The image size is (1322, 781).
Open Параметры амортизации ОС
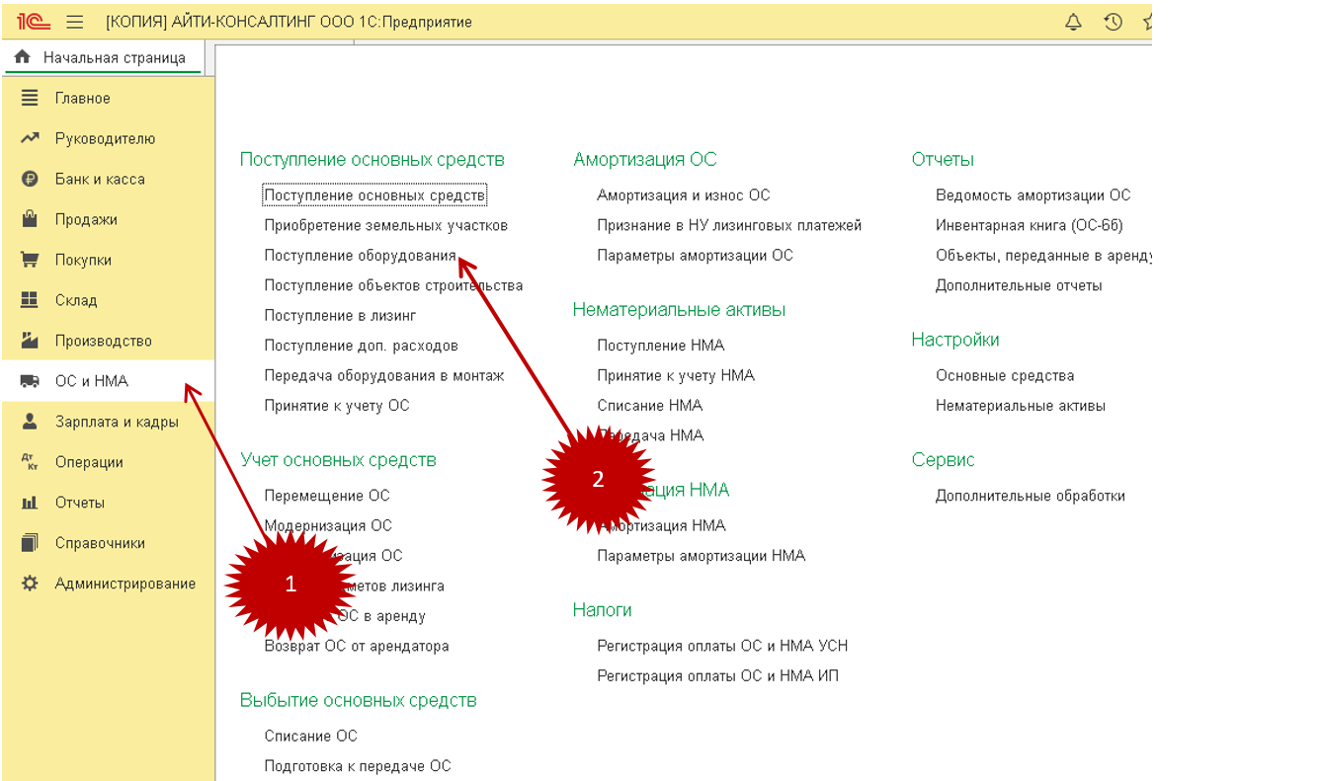click(x=695, y=256)
